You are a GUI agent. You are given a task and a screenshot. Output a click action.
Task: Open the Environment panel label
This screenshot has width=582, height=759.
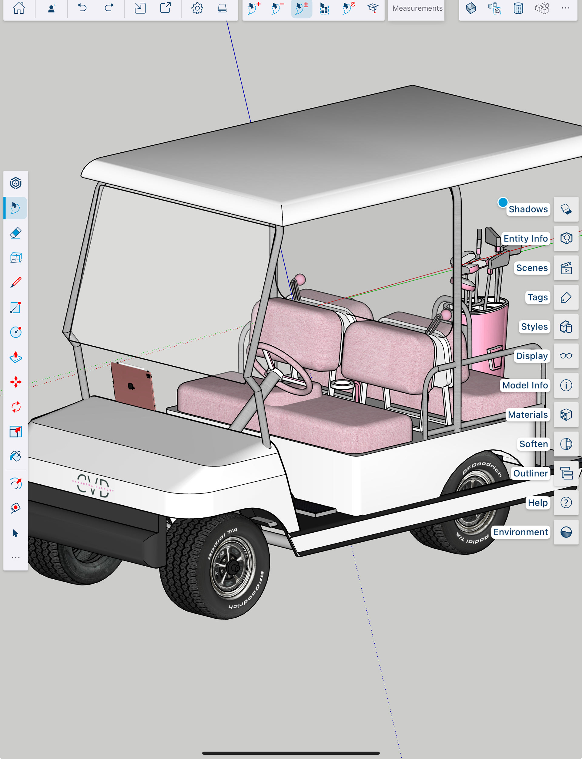pos(520,532)
